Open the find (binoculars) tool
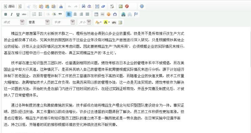 click(x=83, y=6)
